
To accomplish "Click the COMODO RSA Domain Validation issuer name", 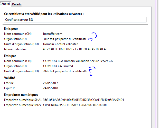I will 78,61.
